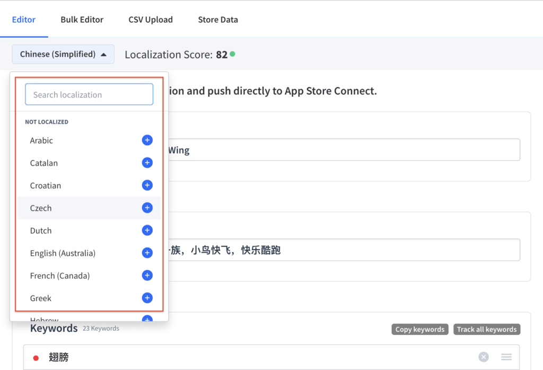Viewport: 543px width, 370px height.
Task: Remove the 翅膀 keyword using the X icon
Action: (x=483, y=357)
